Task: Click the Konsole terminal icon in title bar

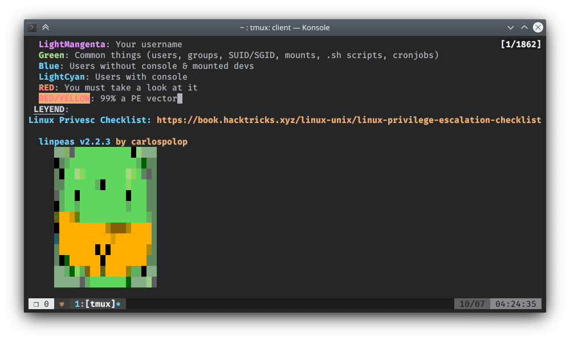Action: [x=32, y=27]
